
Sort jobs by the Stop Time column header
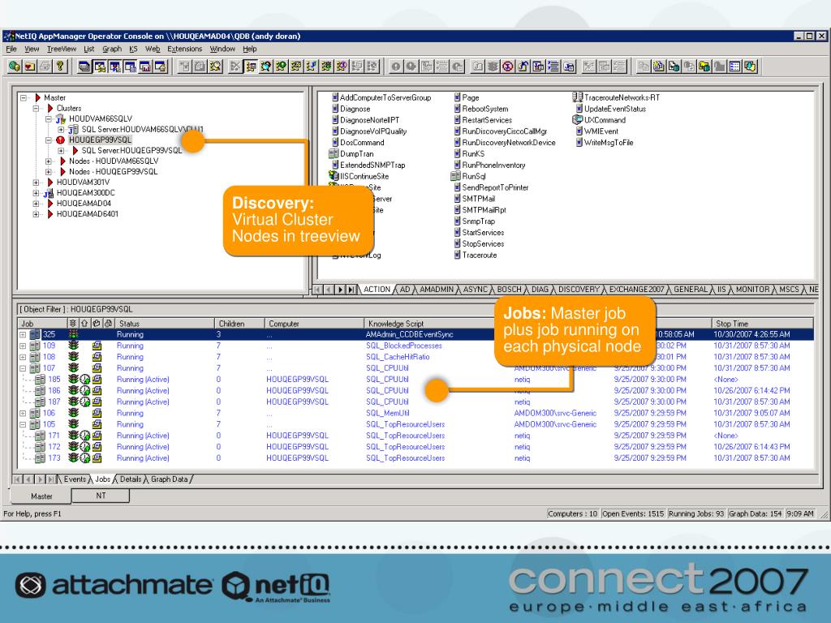pos(762,323)
